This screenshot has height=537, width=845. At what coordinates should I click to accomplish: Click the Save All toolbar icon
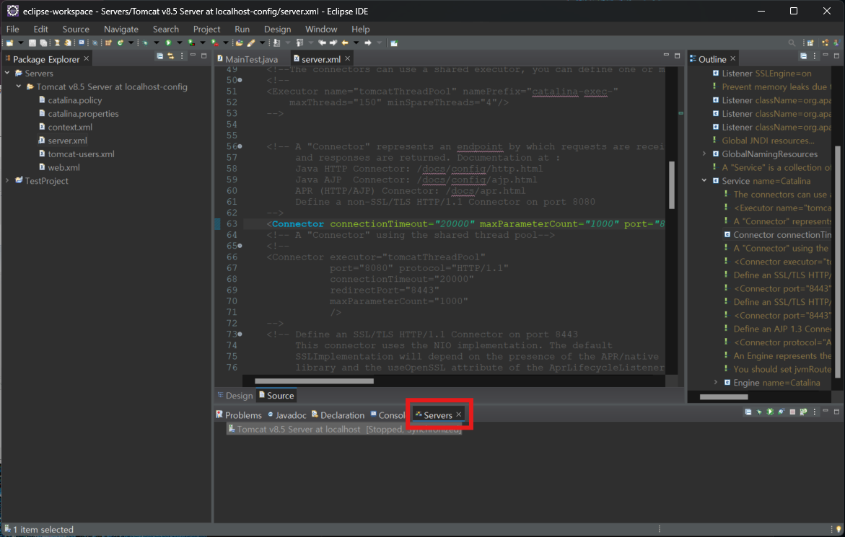point(43,43)
